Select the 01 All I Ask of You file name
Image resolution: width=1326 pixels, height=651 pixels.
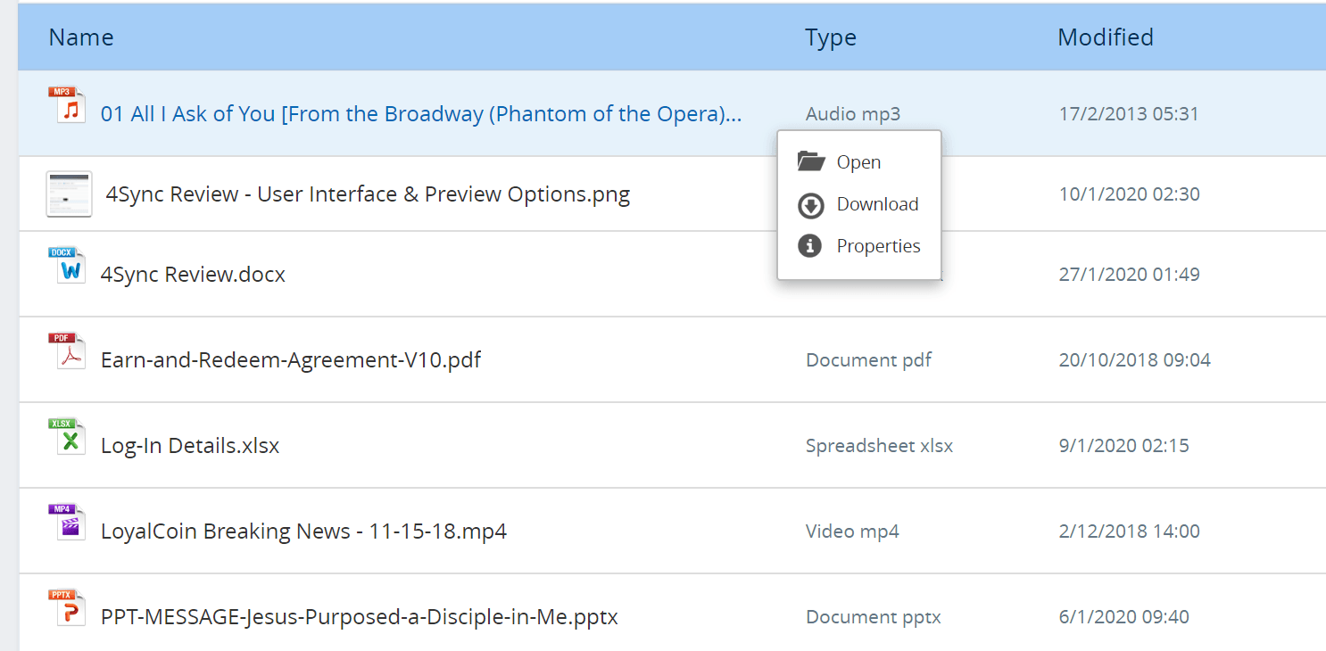421,114
